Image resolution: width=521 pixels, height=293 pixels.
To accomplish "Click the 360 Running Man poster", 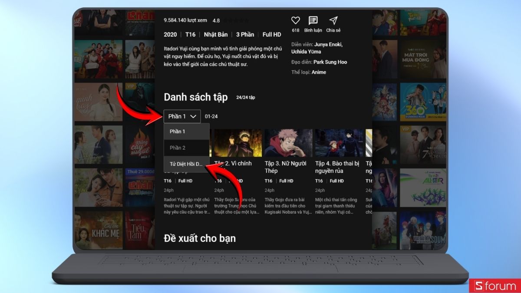I will pos(422,102).
